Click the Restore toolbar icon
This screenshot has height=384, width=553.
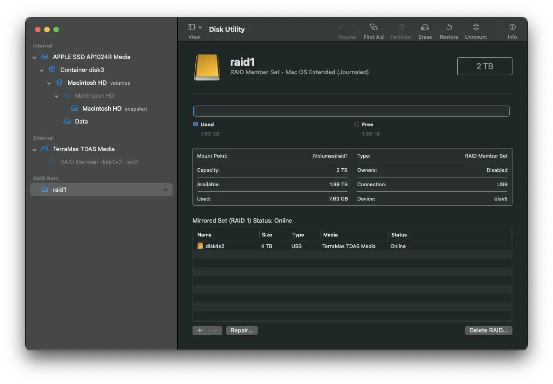click(x=449, y=27)
